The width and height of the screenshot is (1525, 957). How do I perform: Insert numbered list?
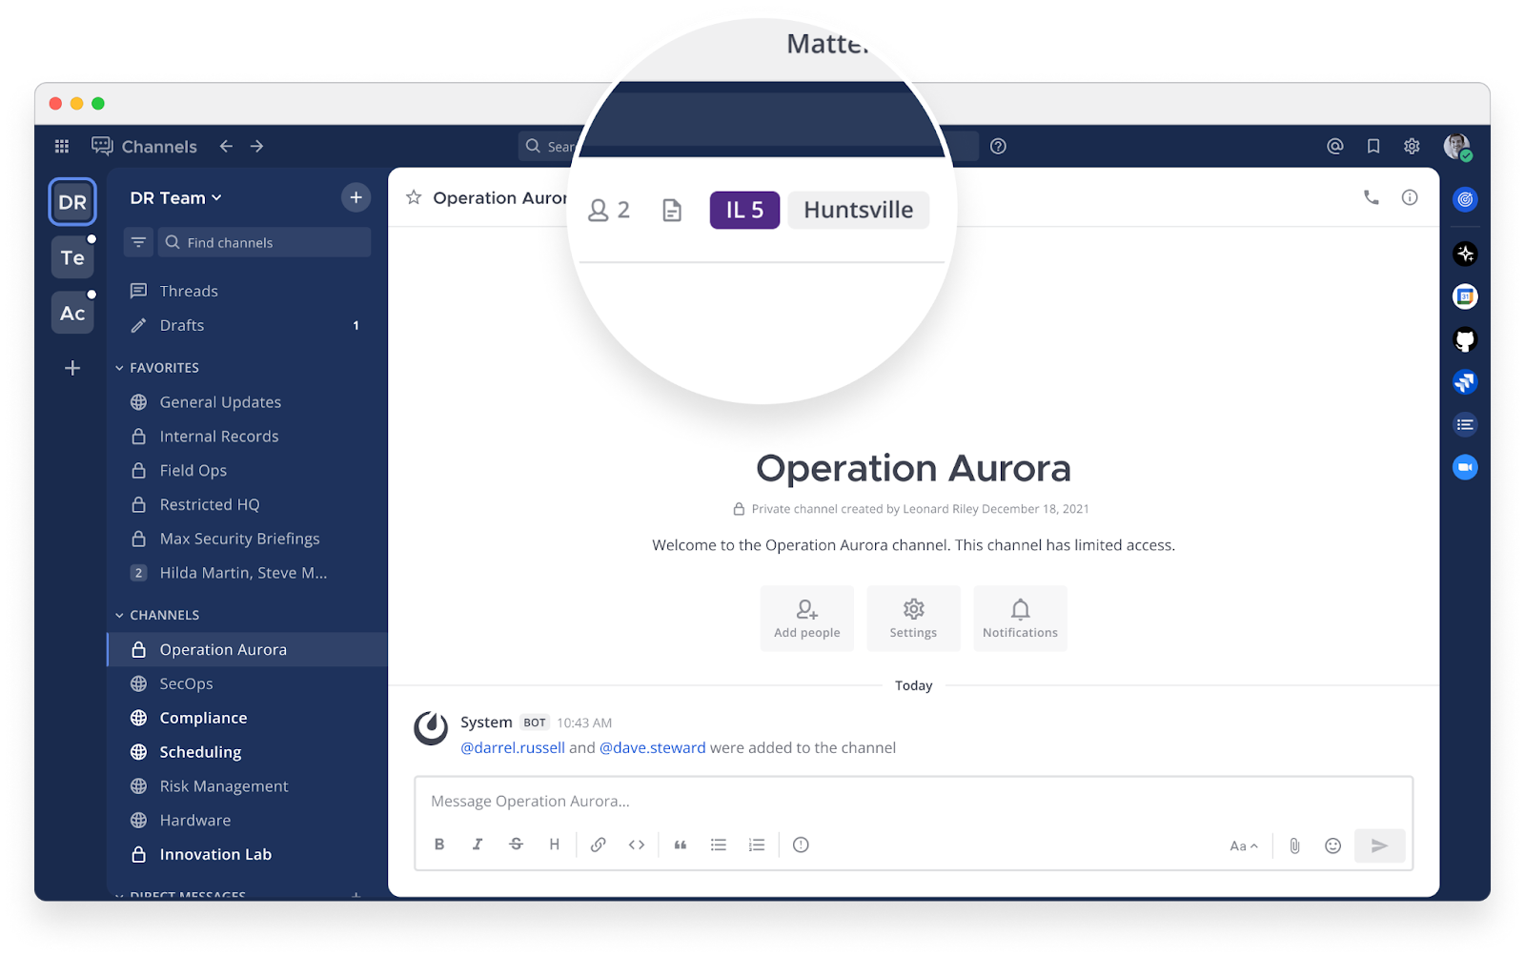coord(757,845)
